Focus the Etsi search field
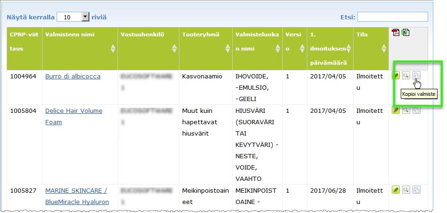This screenshot has width=447, height=213. coord(393,17)
